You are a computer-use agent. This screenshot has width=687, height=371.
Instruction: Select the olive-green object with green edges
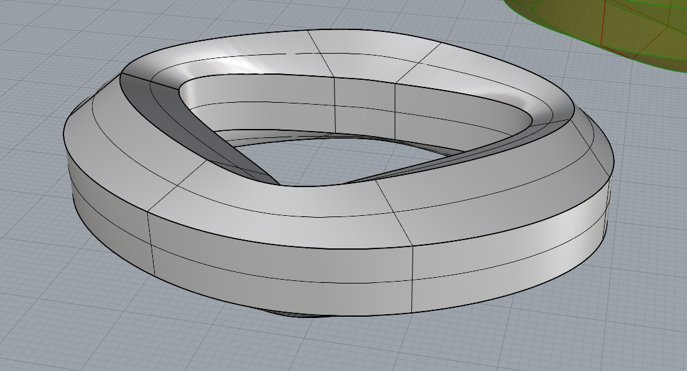pos(613,26)
